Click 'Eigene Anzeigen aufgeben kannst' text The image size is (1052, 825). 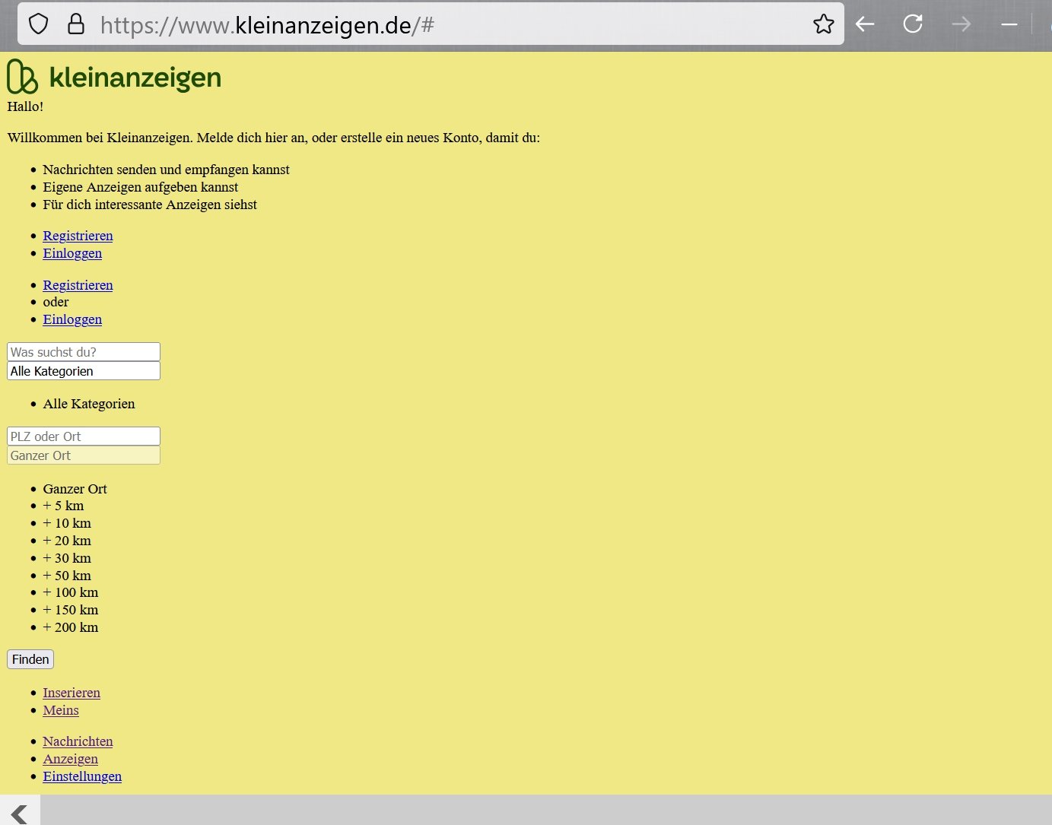pyautogui.click(x=141, y=187)
